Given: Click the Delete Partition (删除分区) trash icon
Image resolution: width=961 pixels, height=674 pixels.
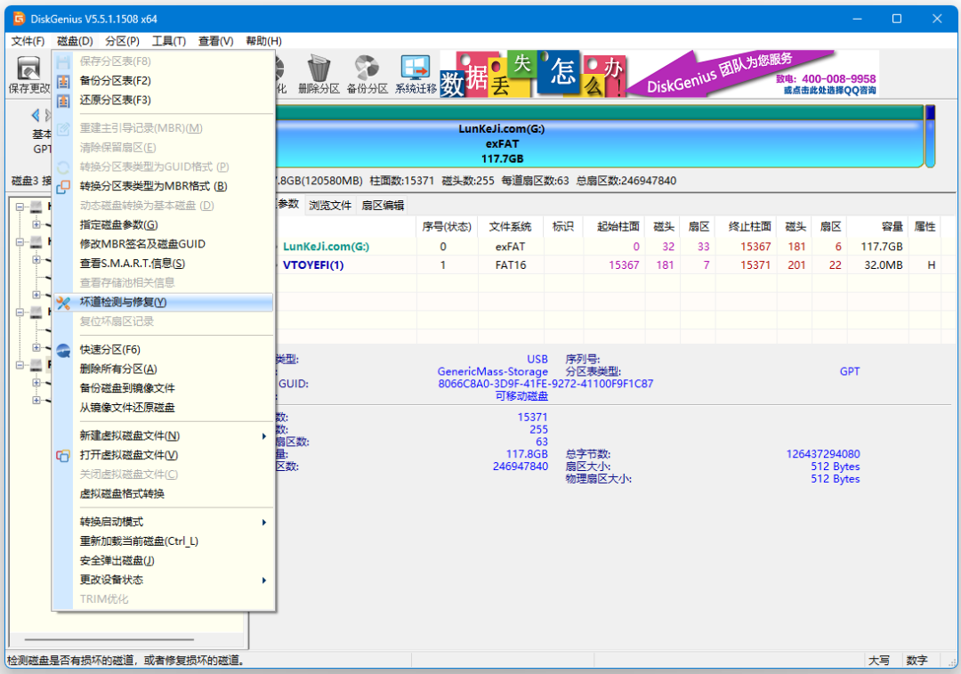Looking at the screenshot, I should (x=319, y=69).
